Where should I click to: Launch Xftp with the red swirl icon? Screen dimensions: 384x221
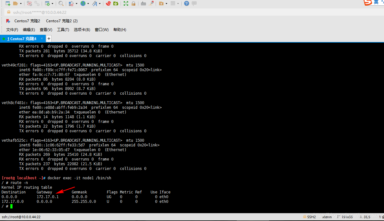pos(108,3)
